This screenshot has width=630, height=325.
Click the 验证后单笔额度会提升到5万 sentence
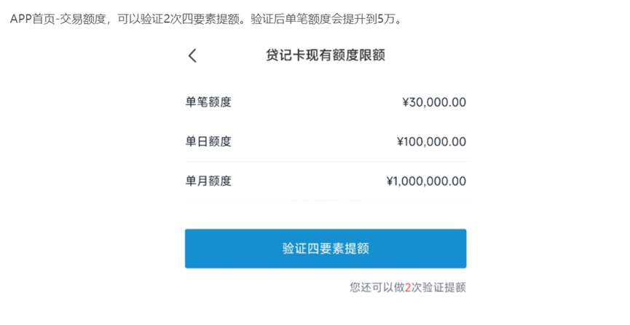323,19
